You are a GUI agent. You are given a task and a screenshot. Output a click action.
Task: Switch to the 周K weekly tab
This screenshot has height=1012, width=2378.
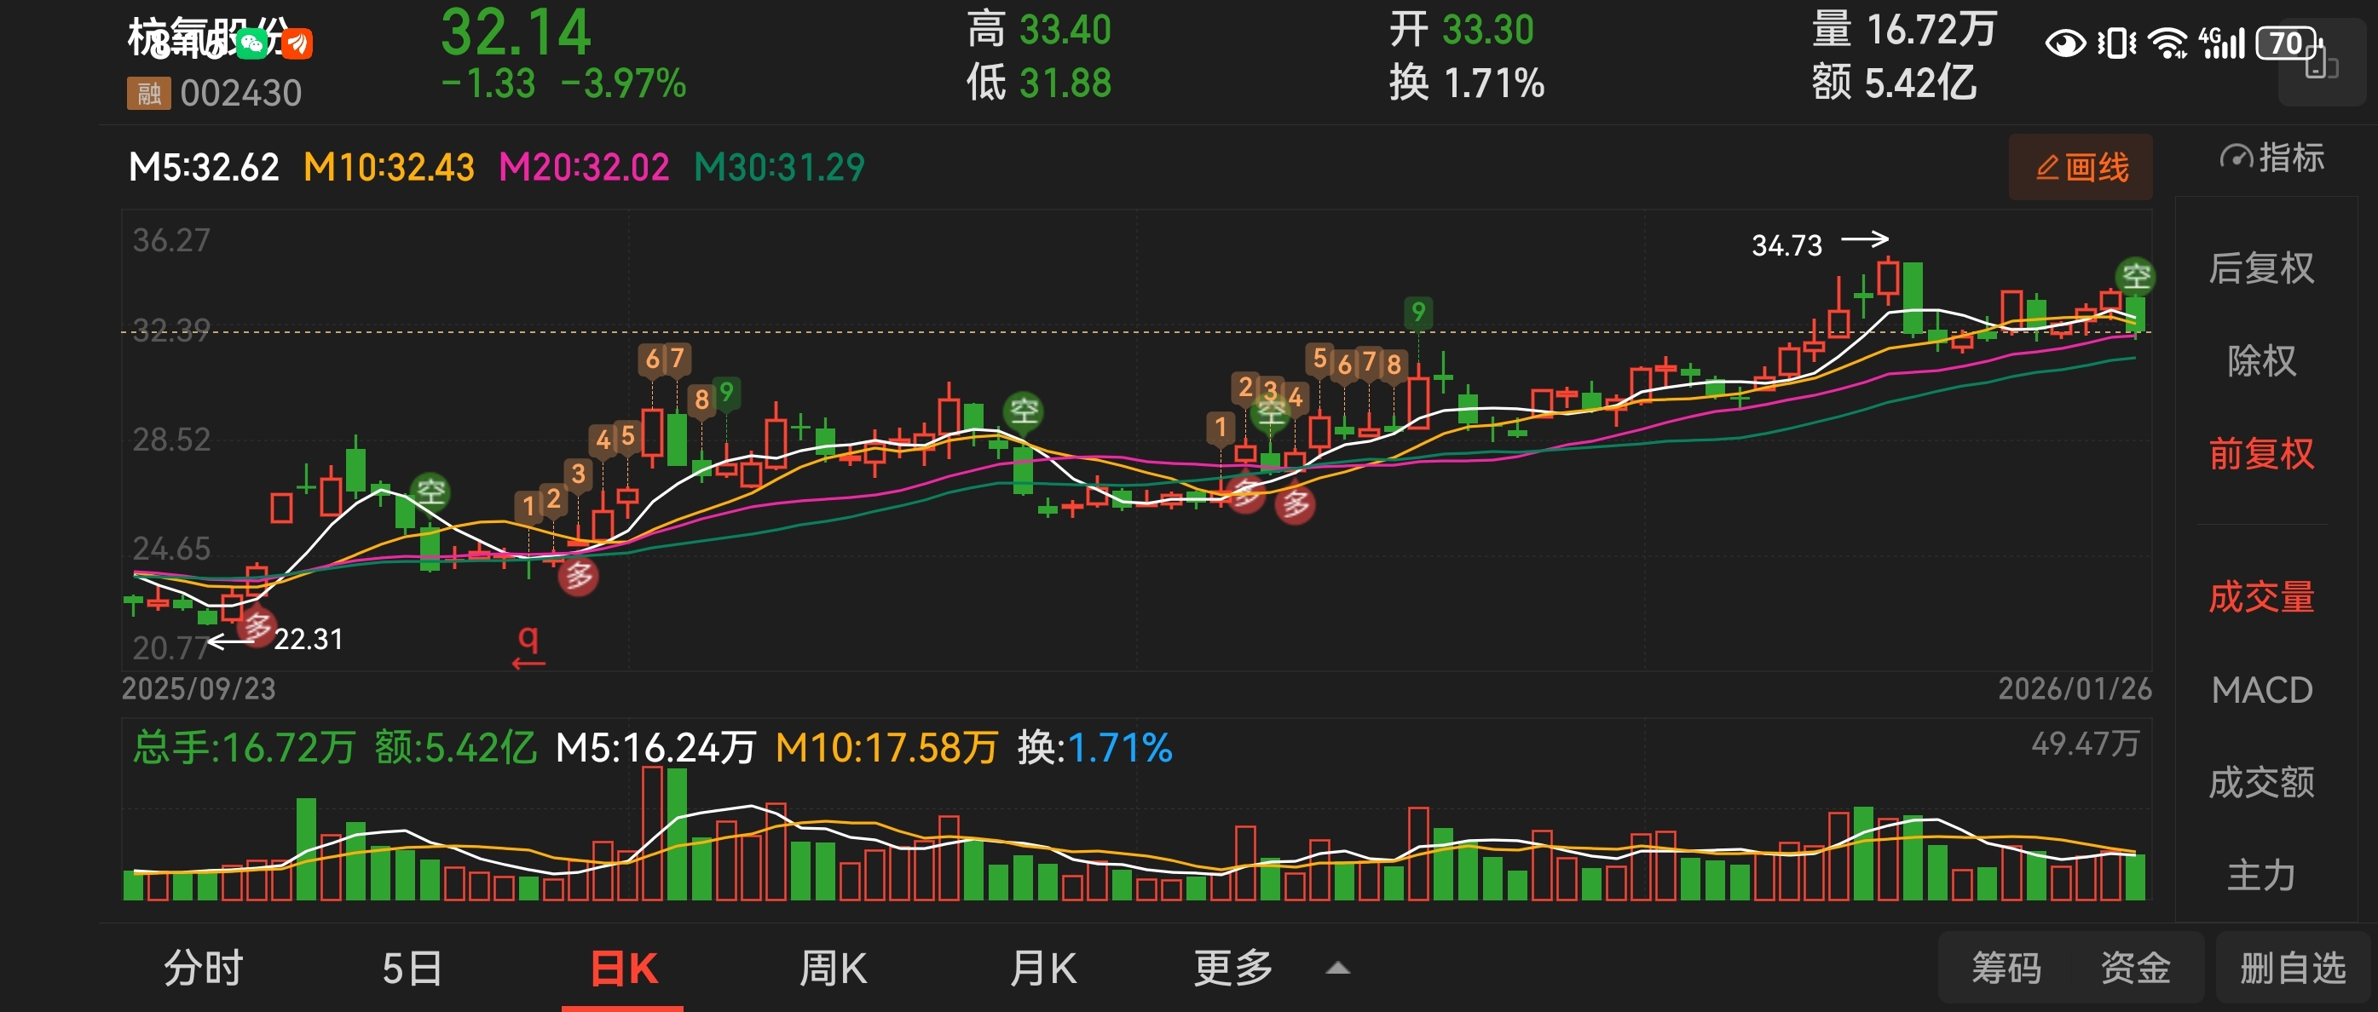[x=833, y=969]
